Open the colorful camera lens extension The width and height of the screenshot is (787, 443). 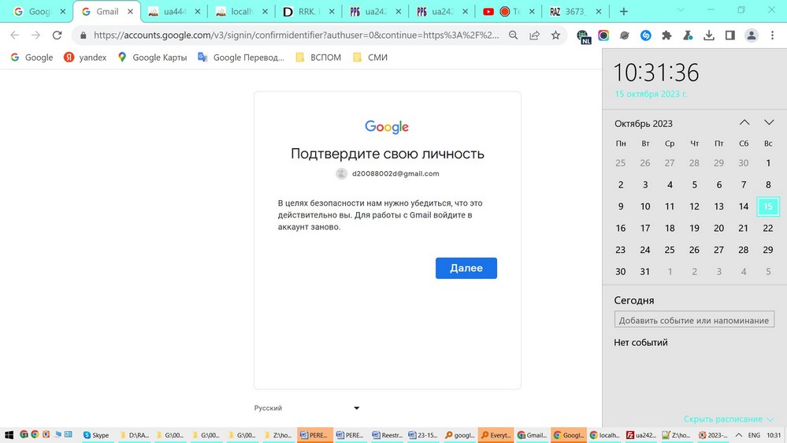603,35
